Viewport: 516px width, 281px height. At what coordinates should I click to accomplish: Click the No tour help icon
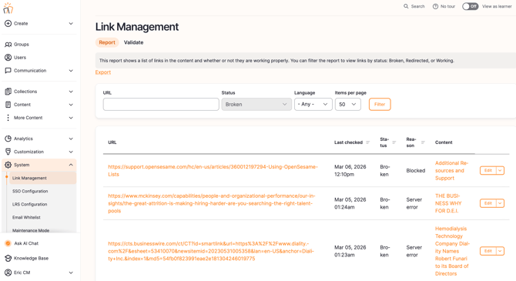click(435, 6)
